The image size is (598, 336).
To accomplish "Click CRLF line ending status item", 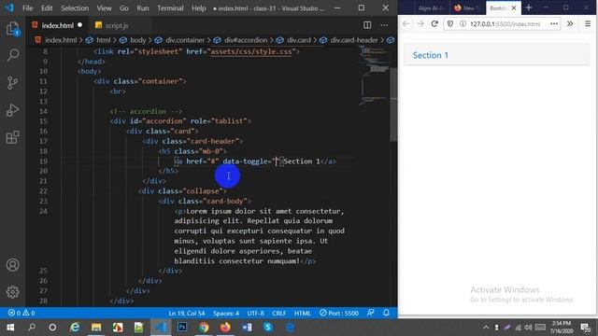I will coord(278,314).
